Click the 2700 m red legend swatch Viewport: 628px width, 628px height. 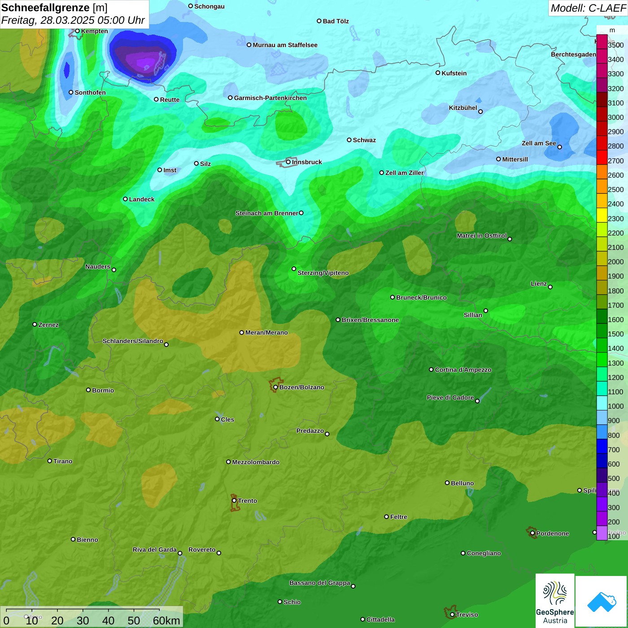point(602,157)
